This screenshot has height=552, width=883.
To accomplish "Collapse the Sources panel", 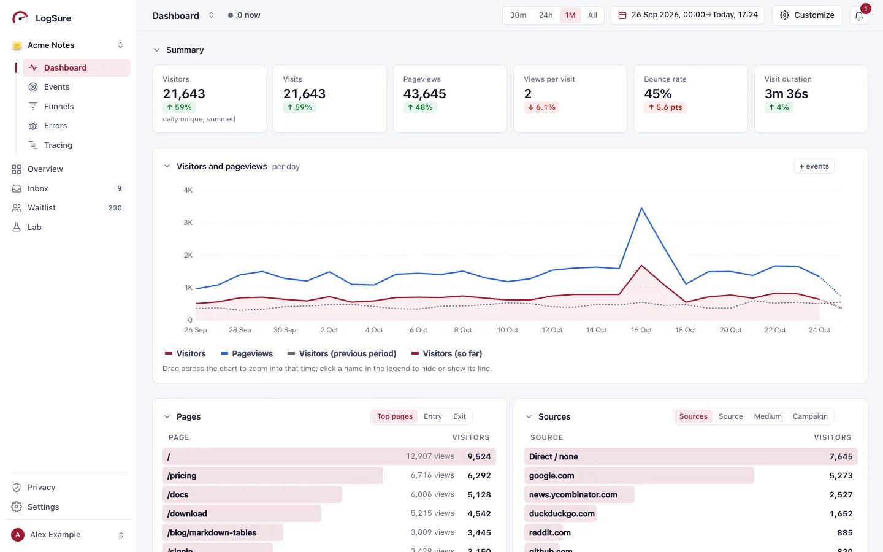I will 529,416.
